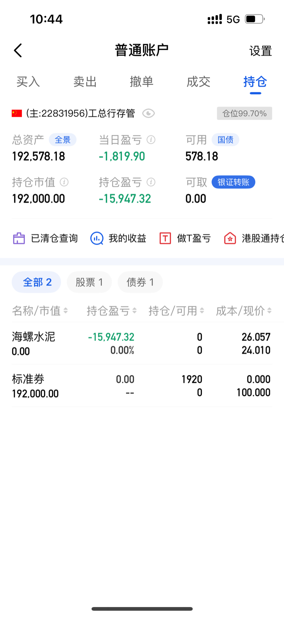Sort by 成本/现价 column

pyautogui.click(x=244, y=311)
